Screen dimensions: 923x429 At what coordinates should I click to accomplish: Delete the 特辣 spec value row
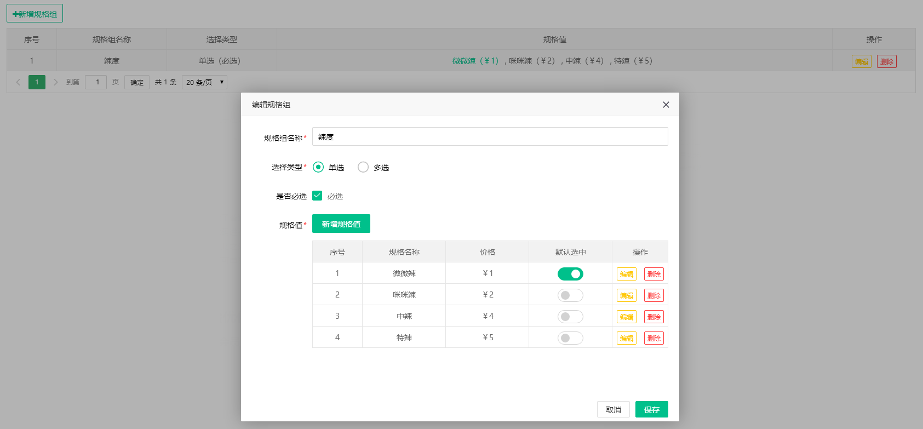click(653, 338)
